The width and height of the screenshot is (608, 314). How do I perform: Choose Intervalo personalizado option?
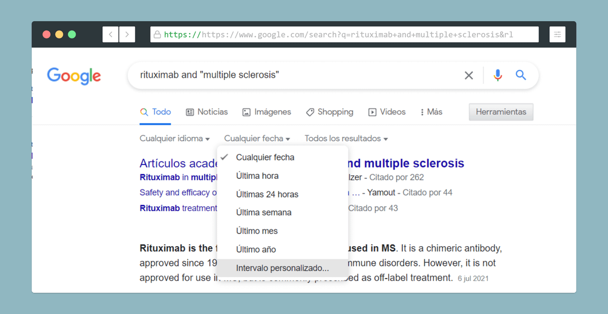click(282, 268)
